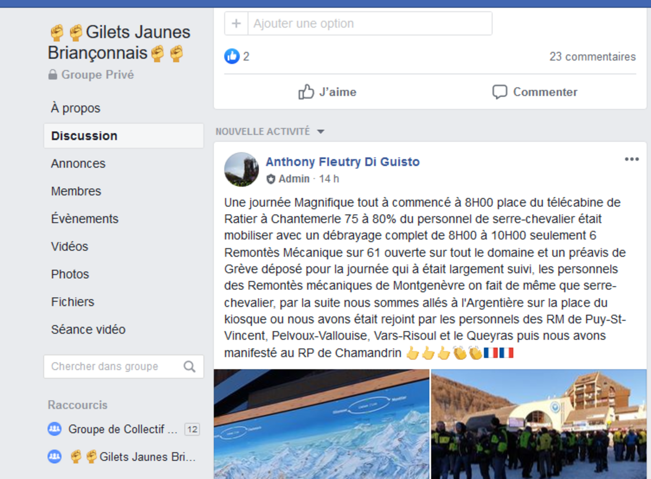This screenshot has height=479, width=651.
Task: Open the ski trail map photo thumbnail
Action: pos(321,424)
